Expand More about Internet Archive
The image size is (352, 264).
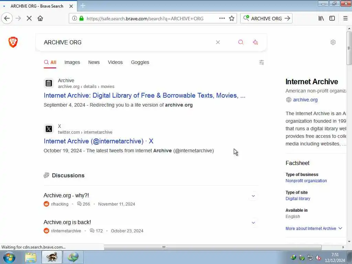tap(313, 228)
